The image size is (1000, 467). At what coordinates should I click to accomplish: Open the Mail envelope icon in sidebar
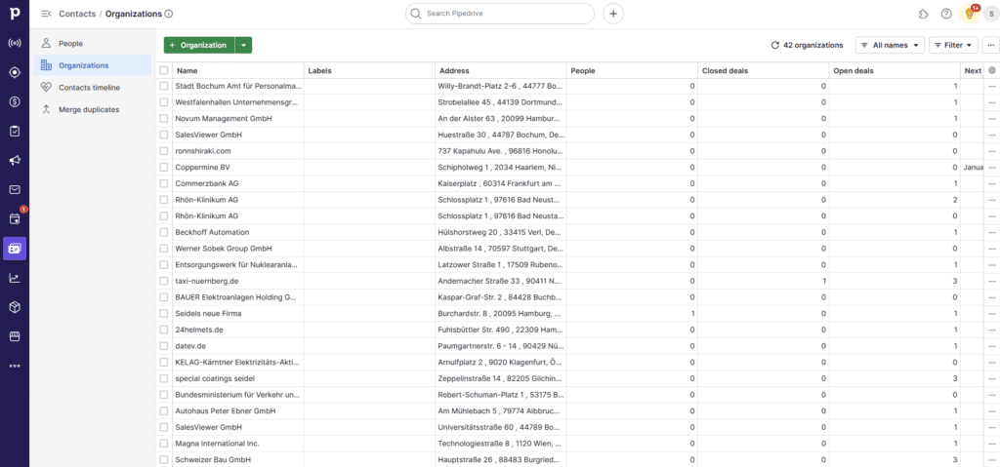pos(14,190)
